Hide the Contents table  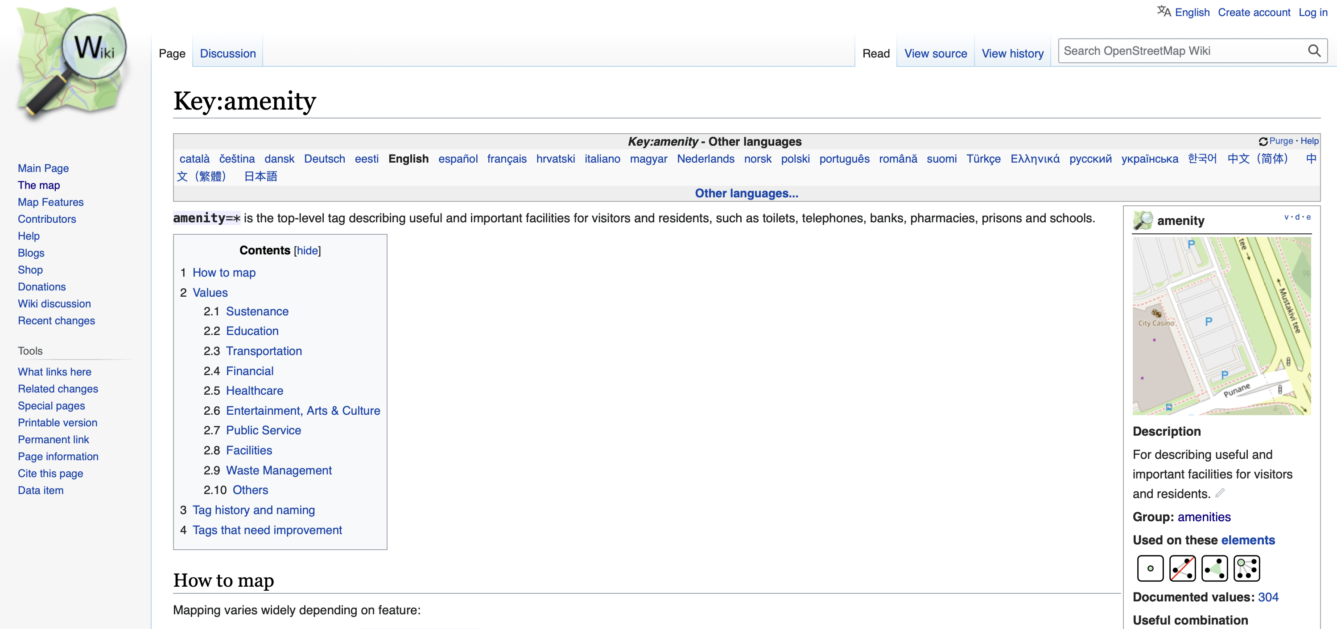307,250
